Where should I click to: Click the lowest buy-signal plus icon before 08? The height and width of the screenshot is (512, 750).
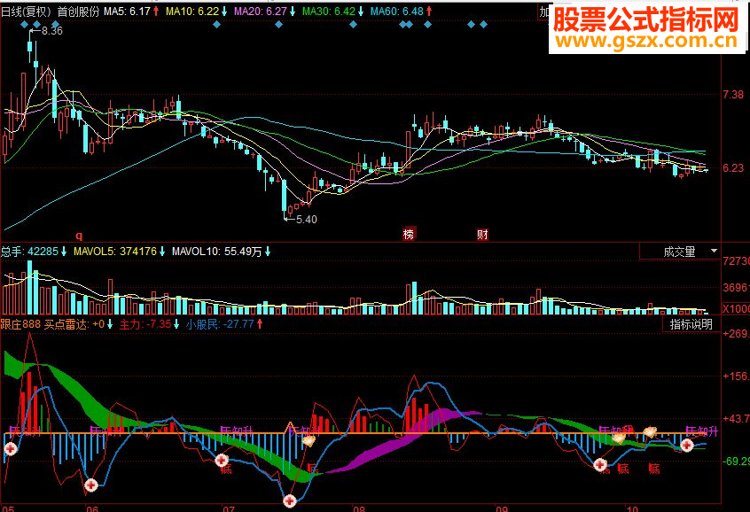point(289,501)
